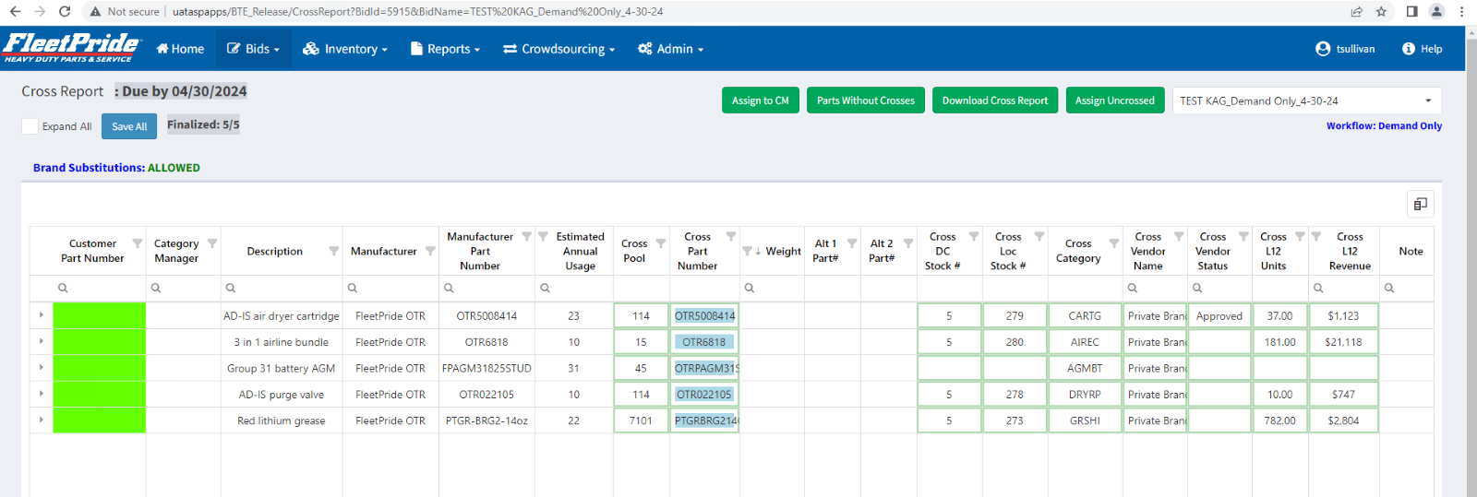Open filter for Cross Vendor Status column
The image size is (1477, 497).
point(1243,237)
